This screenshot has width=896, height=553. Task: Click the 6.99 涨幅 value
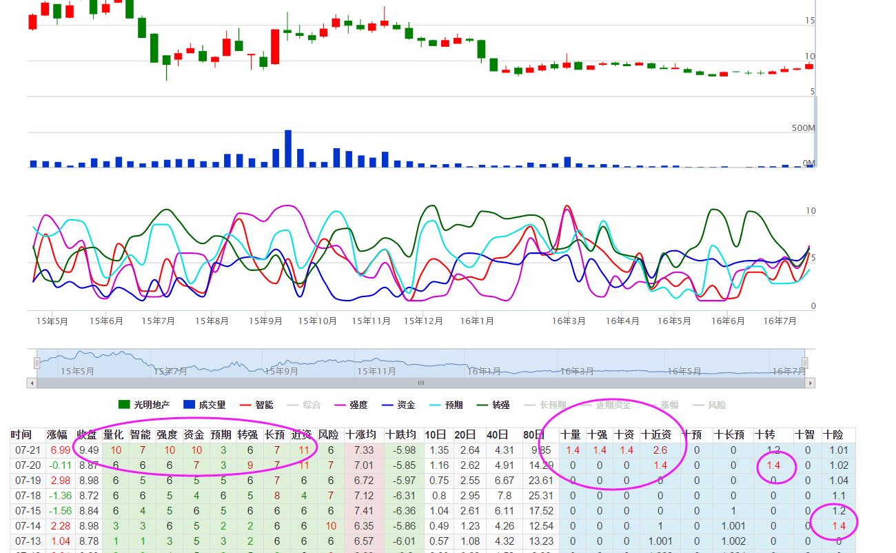click(60, 450)
